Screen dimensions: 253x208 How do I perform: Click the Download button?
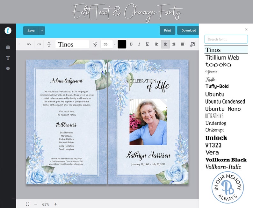(x=188, y=30)
